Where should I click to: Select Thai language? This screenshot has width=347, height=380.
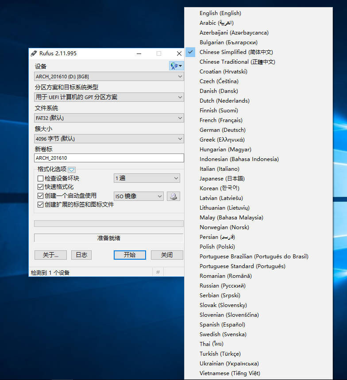pos(258,344)
